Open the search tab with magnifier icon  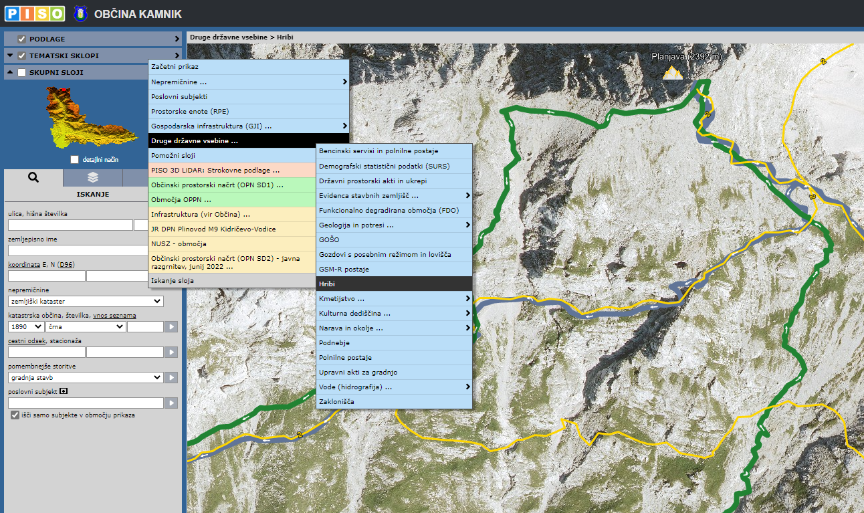33,177
